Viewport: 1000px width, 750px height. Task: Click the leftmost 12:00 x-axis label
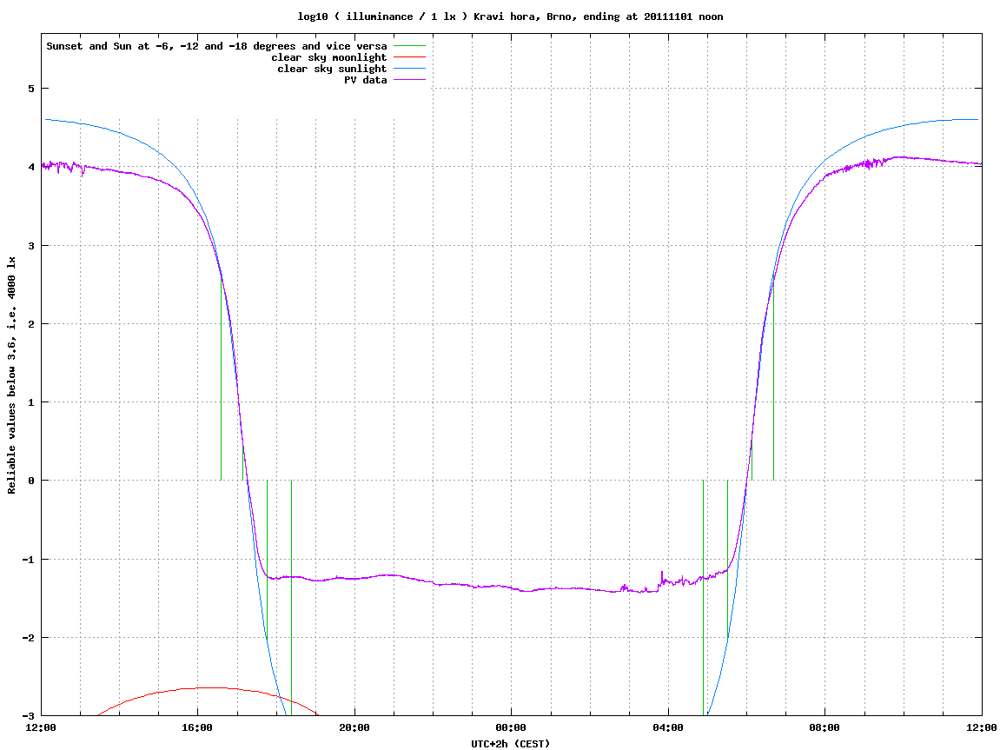41,727
